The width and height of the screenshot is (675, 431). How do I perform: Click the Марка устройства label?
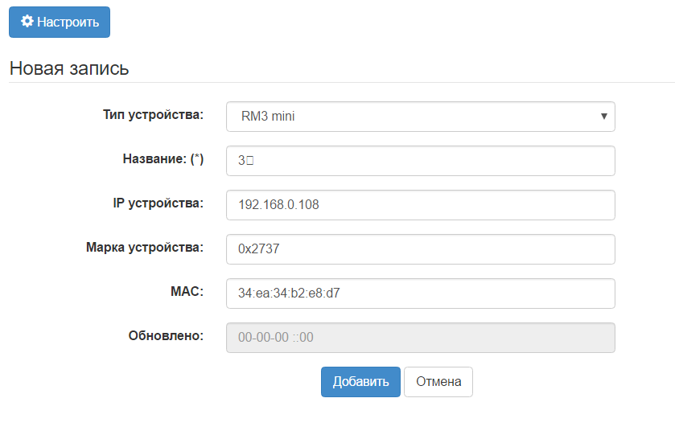click(145, 247)
